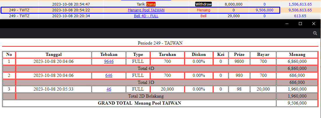Click the Prize column header

tap(239, 54)
